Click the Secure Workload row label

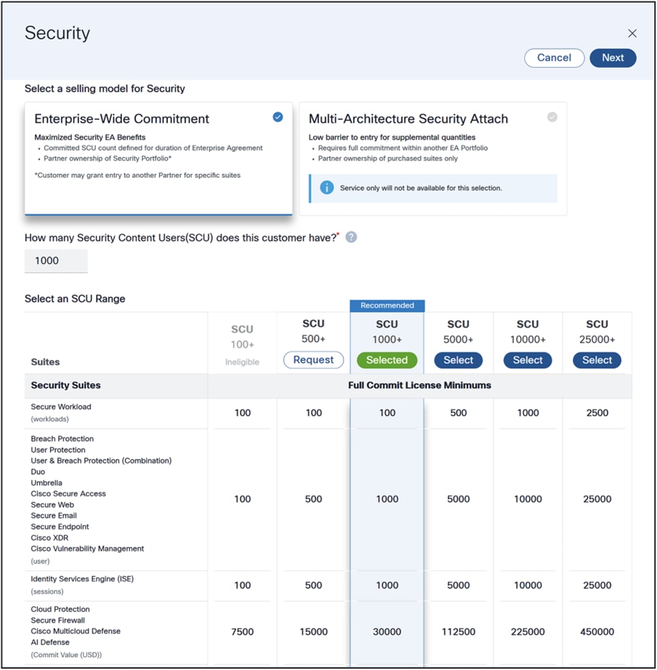pyautogui.click(x=60, y=407)
